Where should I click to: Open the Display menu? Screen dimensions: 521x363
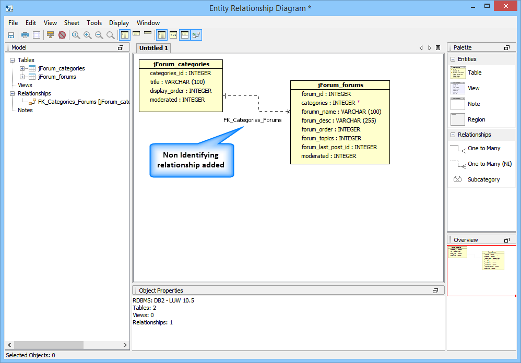coord(119,23)
